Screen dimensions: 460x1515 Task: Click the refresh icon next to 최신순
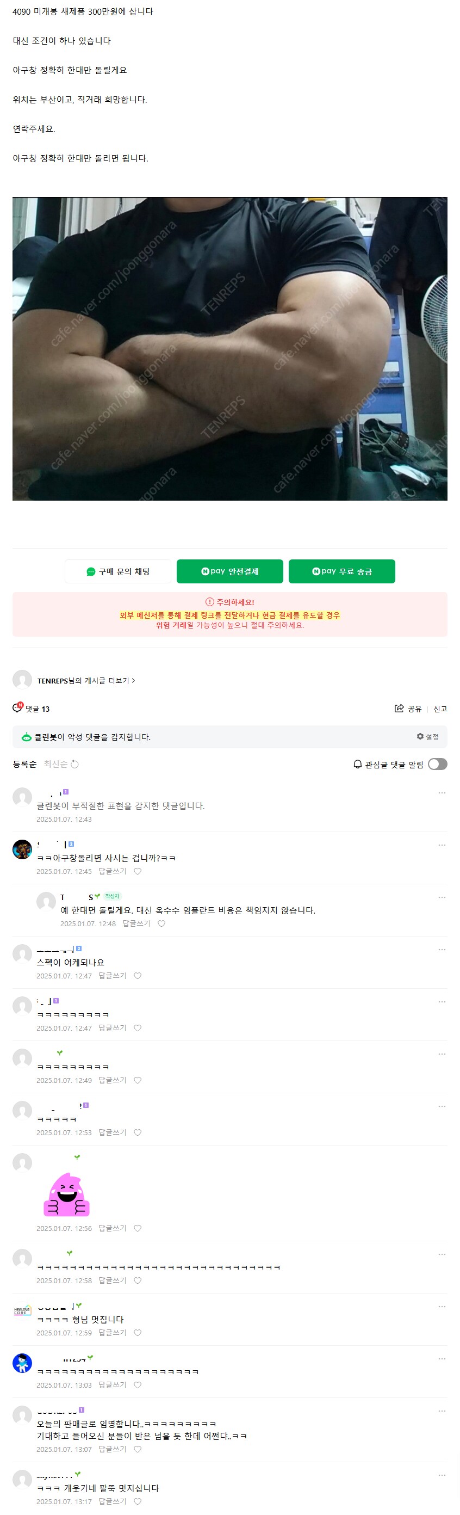pos(74,765)
